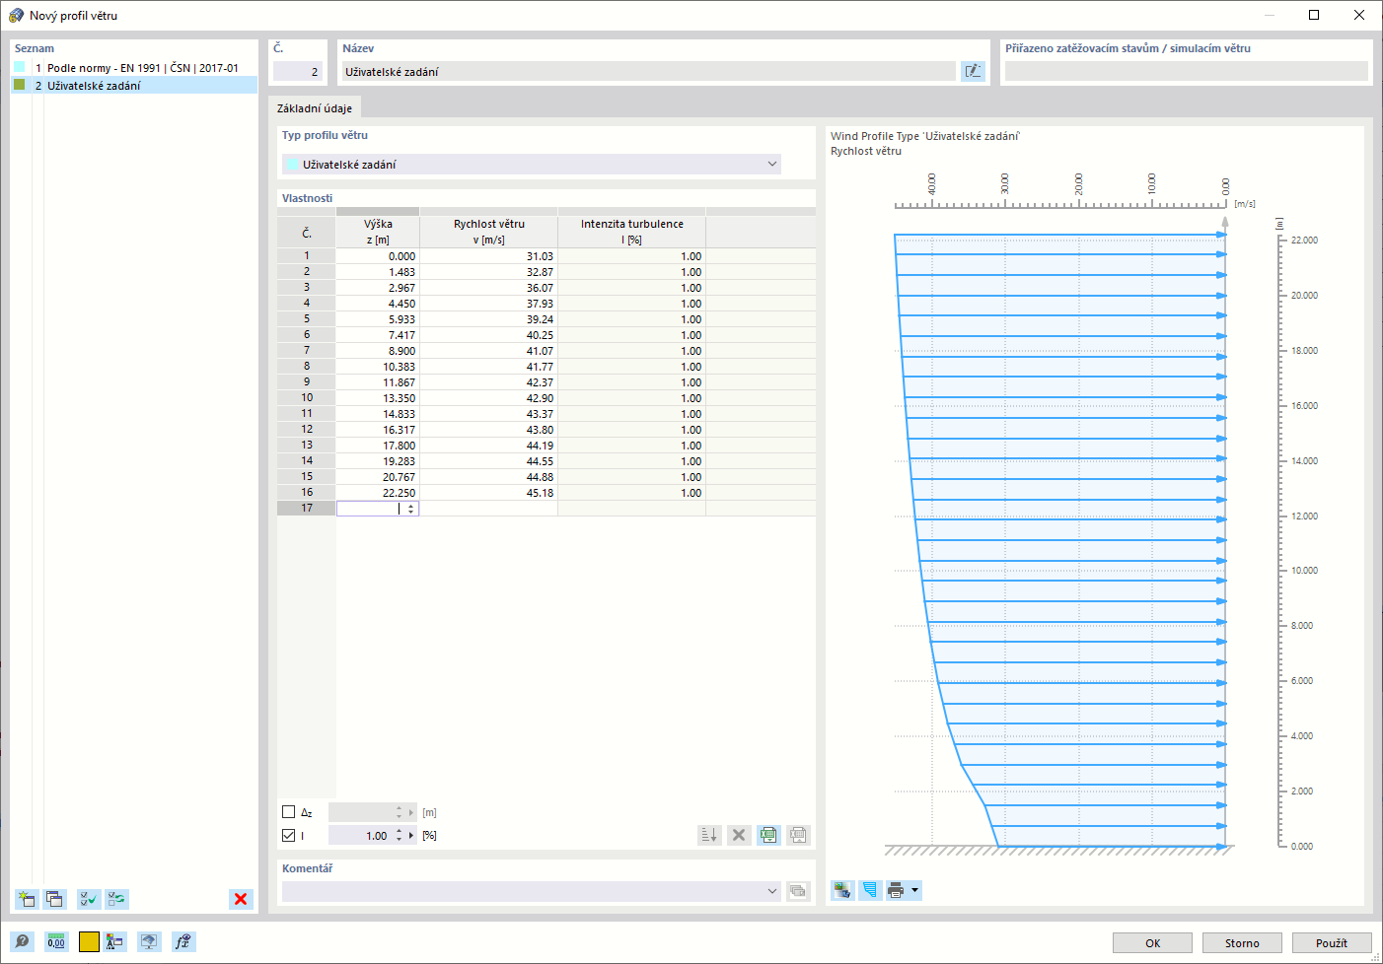Click the height cell 16.317
This screenshot has width=1383, height=964.
pos(378,430)
